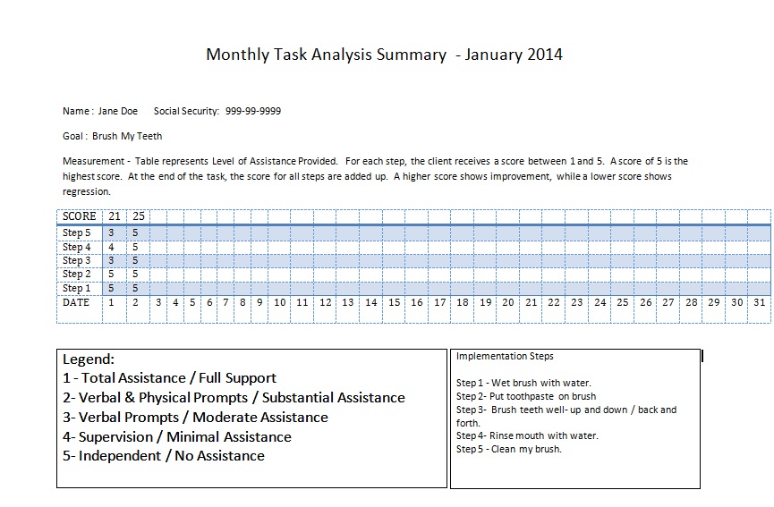Click empty Step 1 cell under date 22

pos(554,288)
